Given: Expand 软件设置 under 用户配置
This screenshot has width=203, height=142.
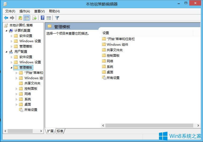Looking at the screenshot, I should (11, 57).
